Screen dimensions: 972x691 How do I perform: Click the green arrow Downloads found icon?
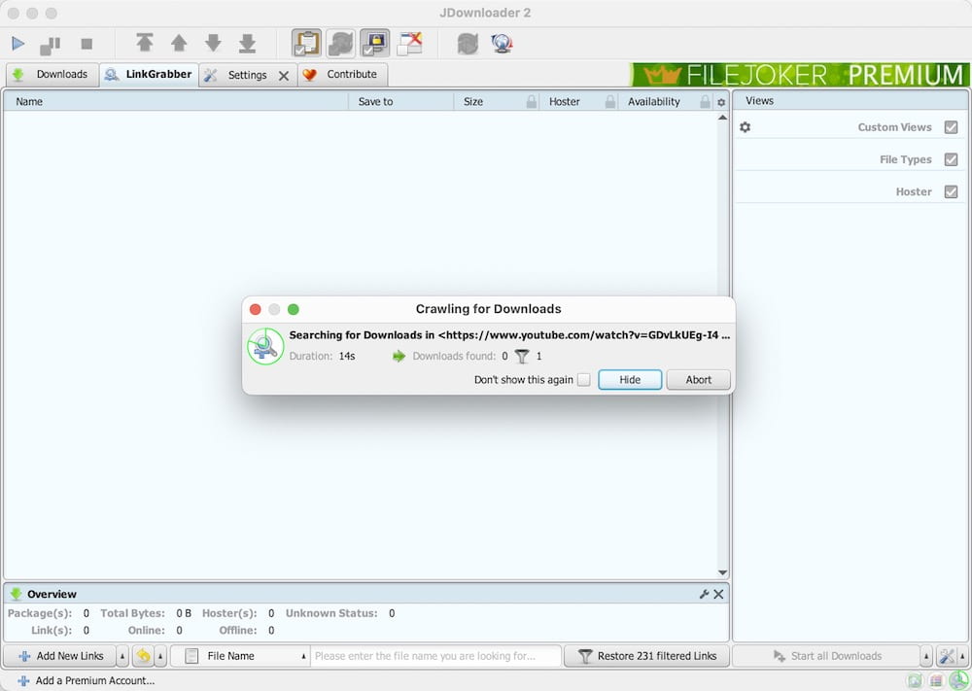(399, 357)
